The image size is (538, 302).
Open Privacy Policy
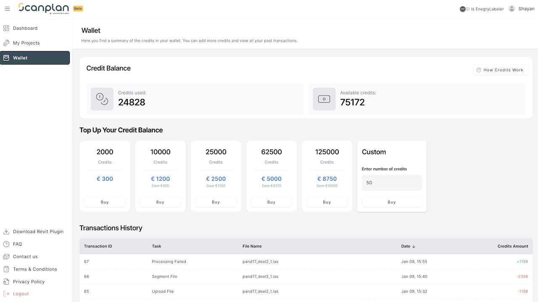point(29,282)
